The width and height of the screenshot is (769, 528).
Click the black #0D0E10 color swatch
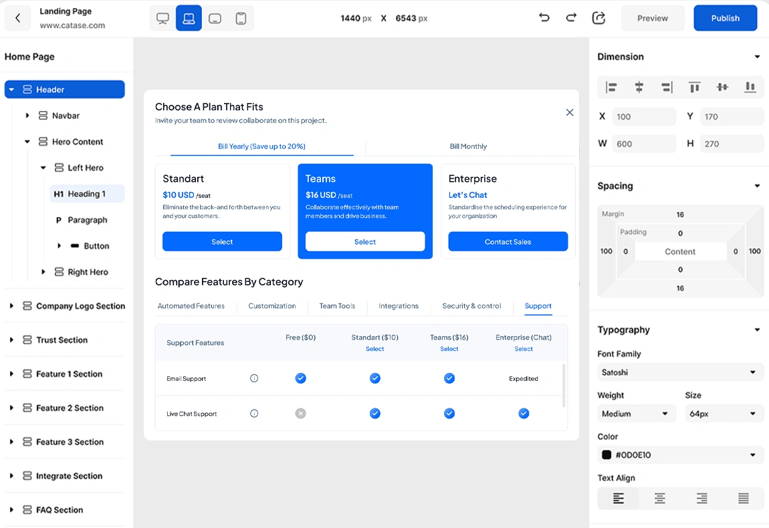[607, 455]
